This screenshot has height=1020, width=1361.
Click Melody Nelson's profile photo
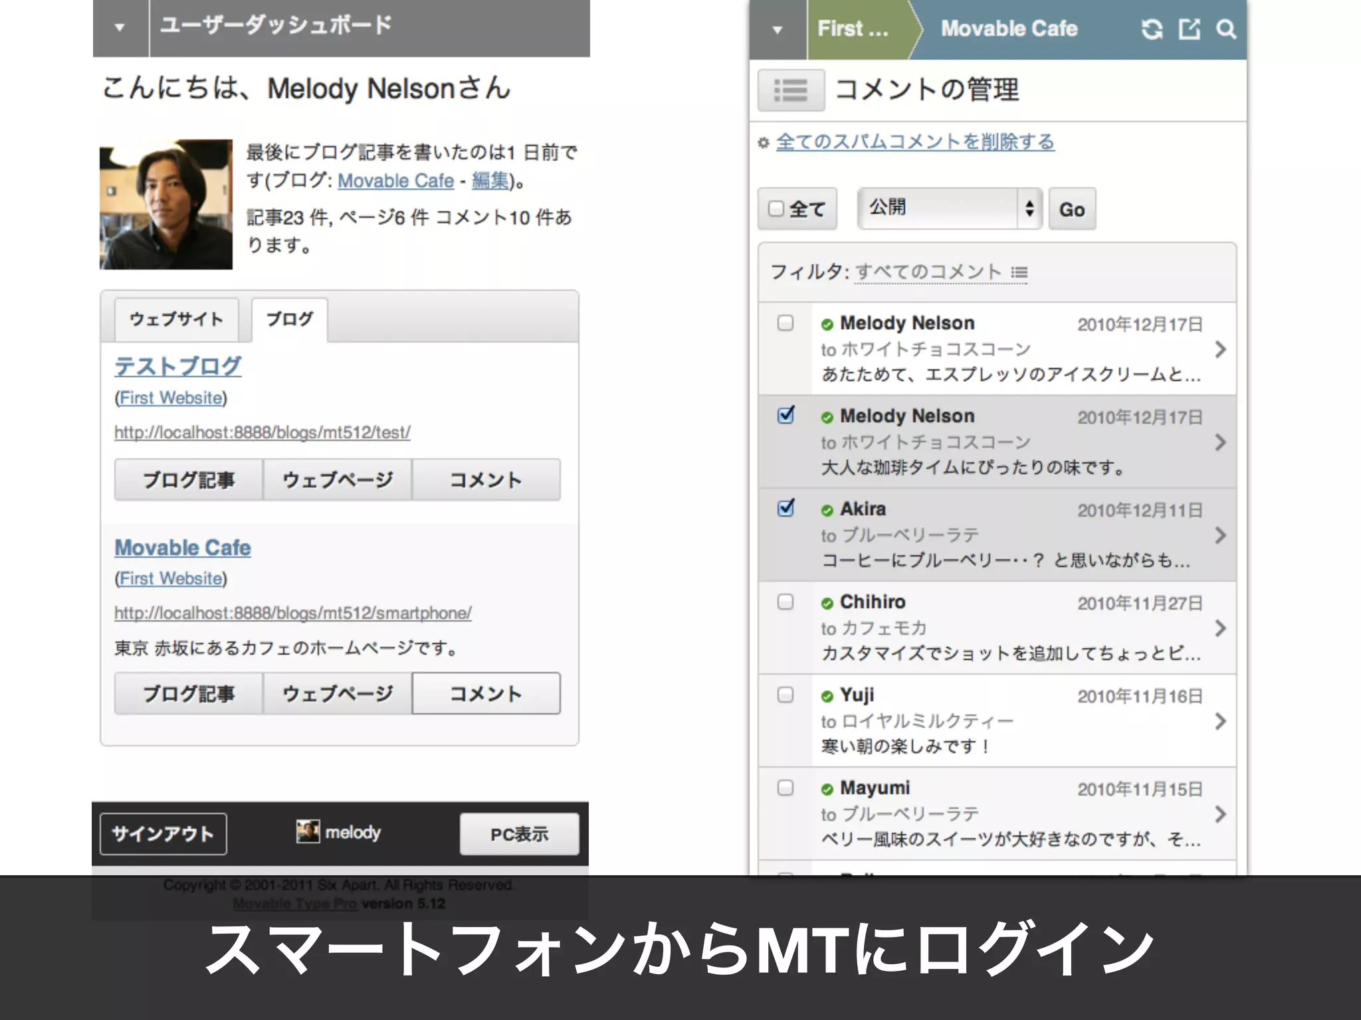coord(166,205)
